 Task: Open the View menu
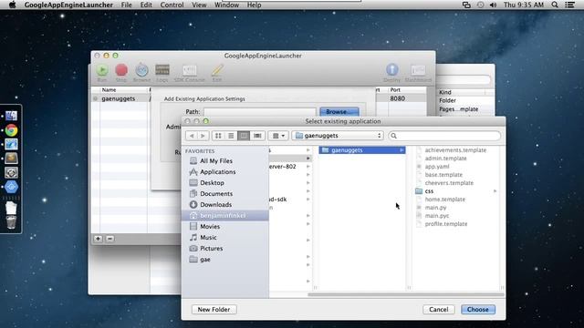(199, 5)
